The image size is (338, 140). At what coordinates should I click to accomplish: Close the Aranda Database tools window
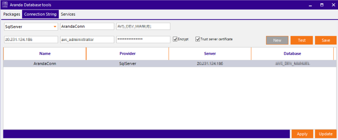(x=333, y=5)
